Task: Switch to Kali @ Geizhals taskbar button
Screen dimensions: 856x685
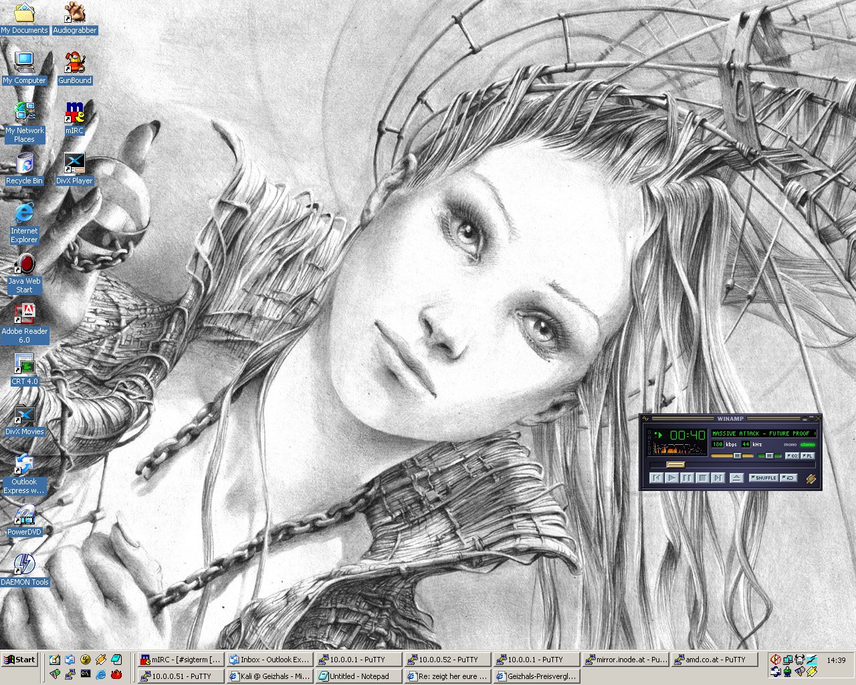Action: [x=270, y=676]
